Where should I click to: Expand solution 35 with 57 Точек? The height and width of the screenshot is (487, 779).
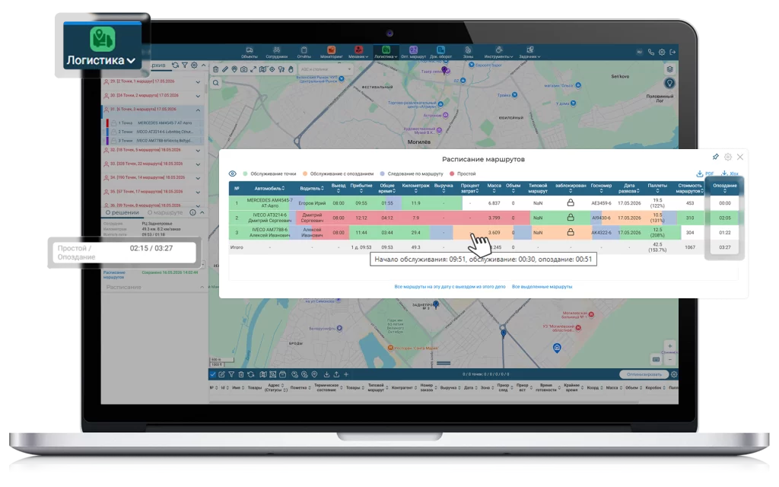[199, 193]
